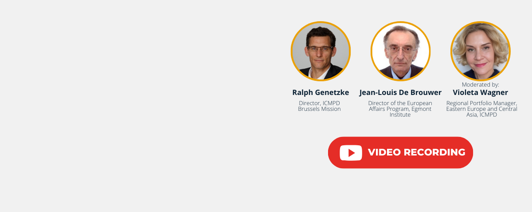
Task: Click the 'Regional Portfolio Manager' title text
Action: pos(481,103)
